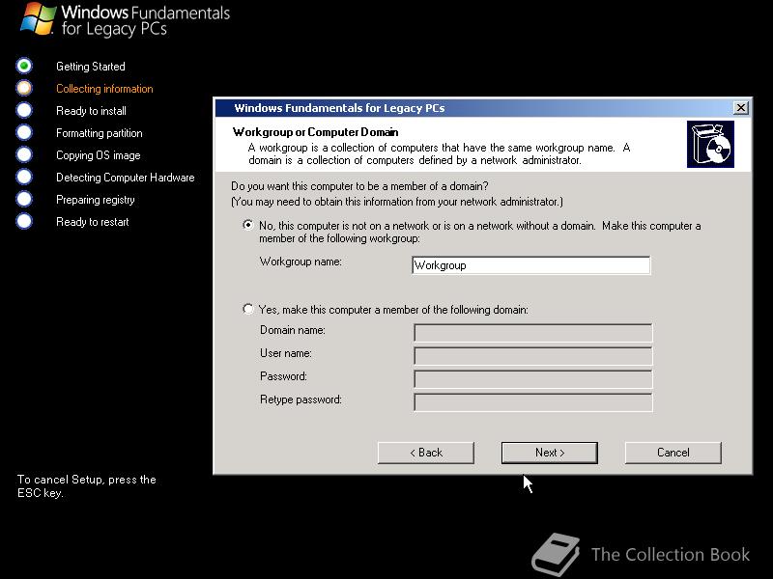Image resolution: width=773 pixels, height=579 pixels.
Task: Cancel the setup wizard
Action: point(673,453)
